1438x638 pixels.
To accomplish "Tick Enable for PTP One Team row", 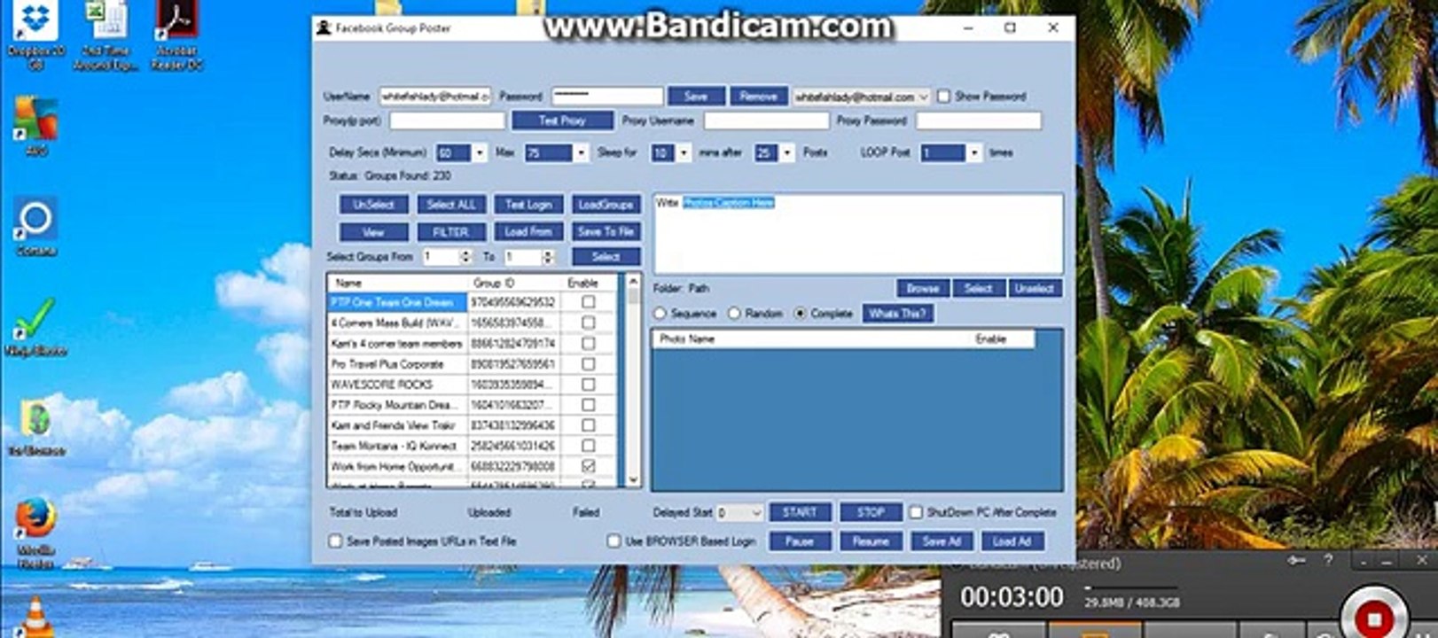I will click(x=588, y=302).
